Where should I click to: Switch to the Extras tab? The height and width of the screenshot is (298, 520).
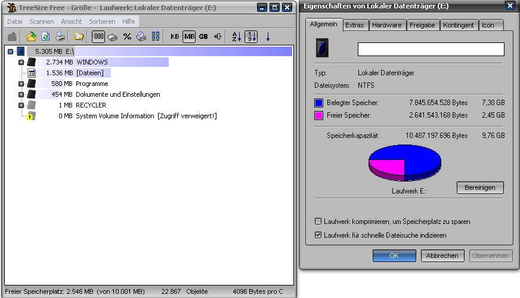coord(354,25)
